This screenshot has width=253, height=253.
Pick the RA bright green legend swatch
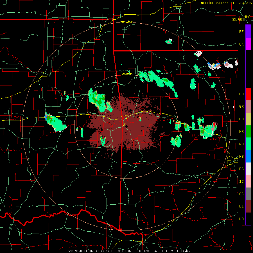tap(248, 144)
